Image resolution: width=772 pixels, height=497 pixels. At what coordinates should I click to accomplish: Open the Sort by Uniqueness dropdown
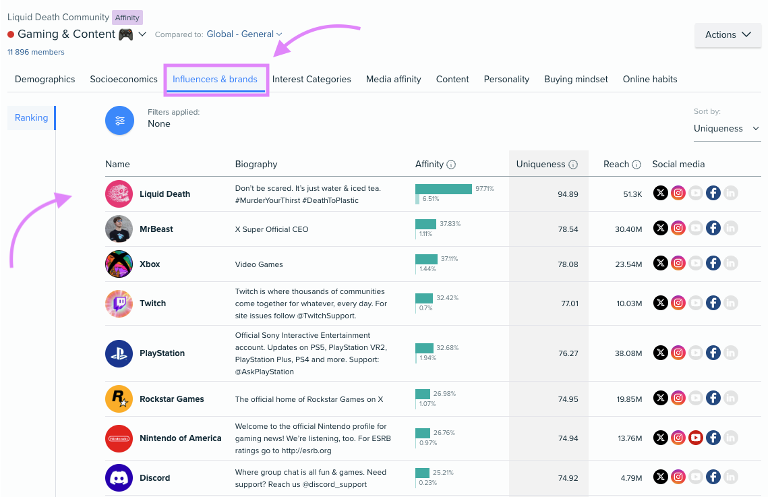727,128
